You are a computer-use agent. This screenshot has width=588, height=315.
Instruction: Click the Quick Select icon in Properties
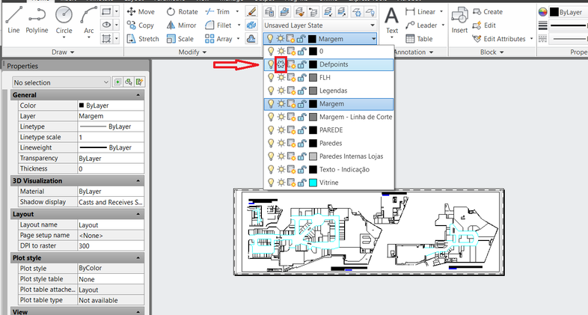(139, 82)
